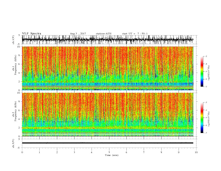Click the "ch.2 Frequency (kHz)" axis label
Viewport: 221px width, 171px height.
coord(15,111)
